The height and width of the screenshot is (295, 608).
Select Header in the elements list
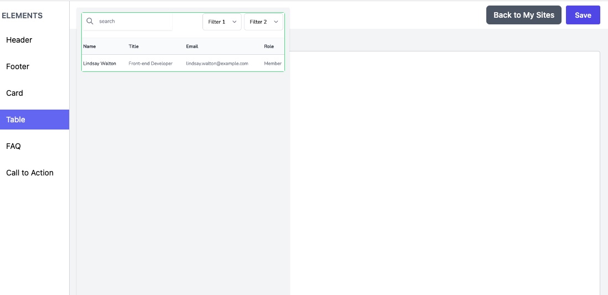point(34,40)
